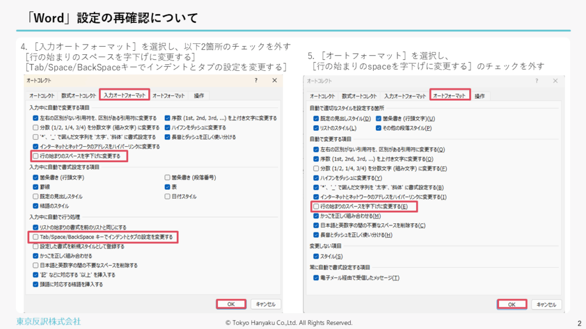586x329 pixels.
Task: Uncheck the リストのスタイル(L) checkbox
Action: point(316,127)
